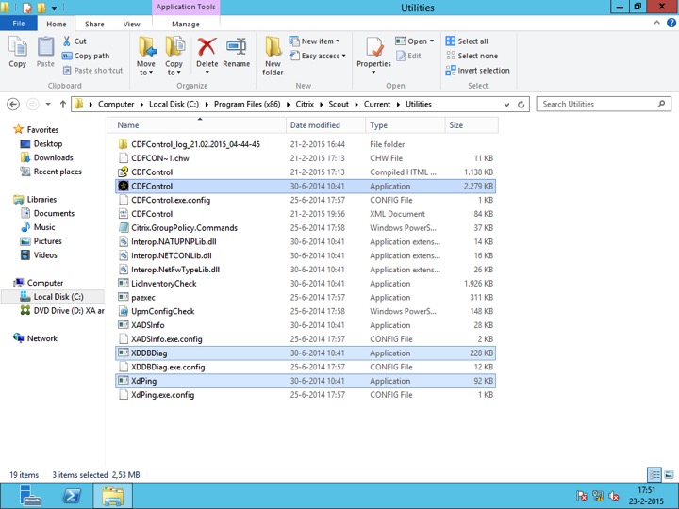This screenshot has width=679, height=509.
Task: Open the File menu tab
Action: click(x=19, y=24)
